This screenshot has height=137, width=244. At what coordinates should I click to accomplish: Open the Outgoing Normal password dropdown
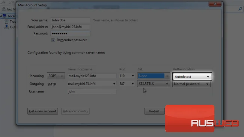tap(191, 84)
